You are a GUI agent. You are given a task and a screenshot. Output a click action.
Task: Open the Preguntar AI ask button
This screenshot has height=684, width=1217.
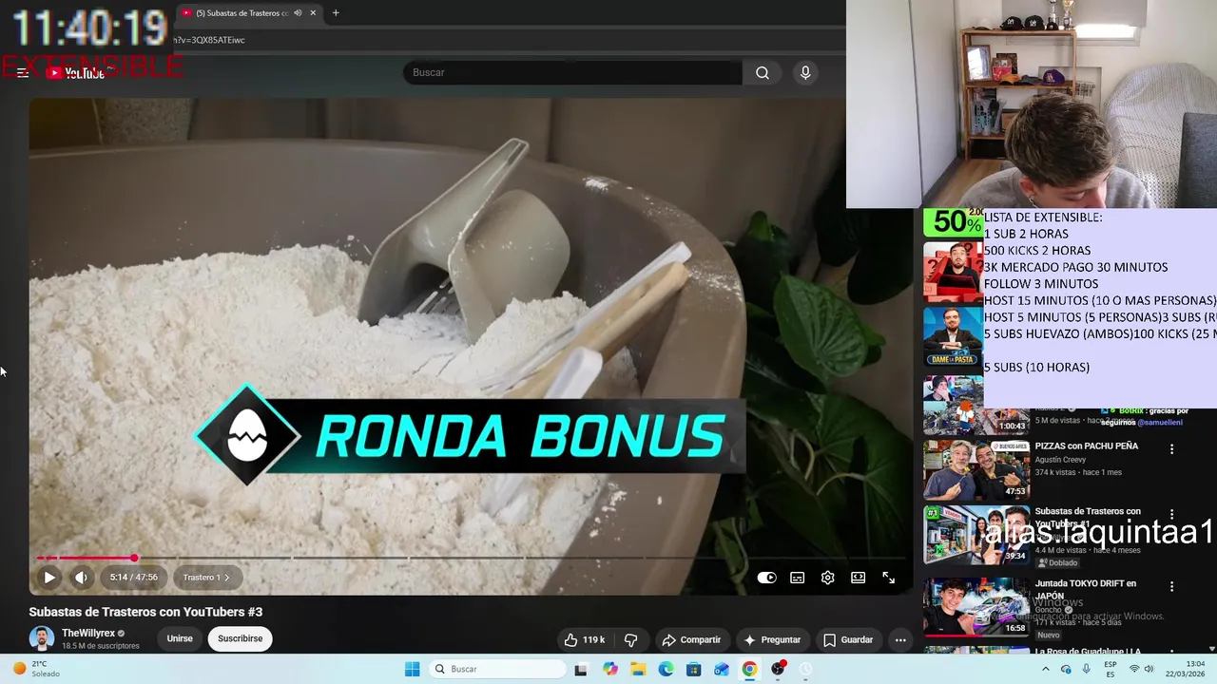[772, 639]
